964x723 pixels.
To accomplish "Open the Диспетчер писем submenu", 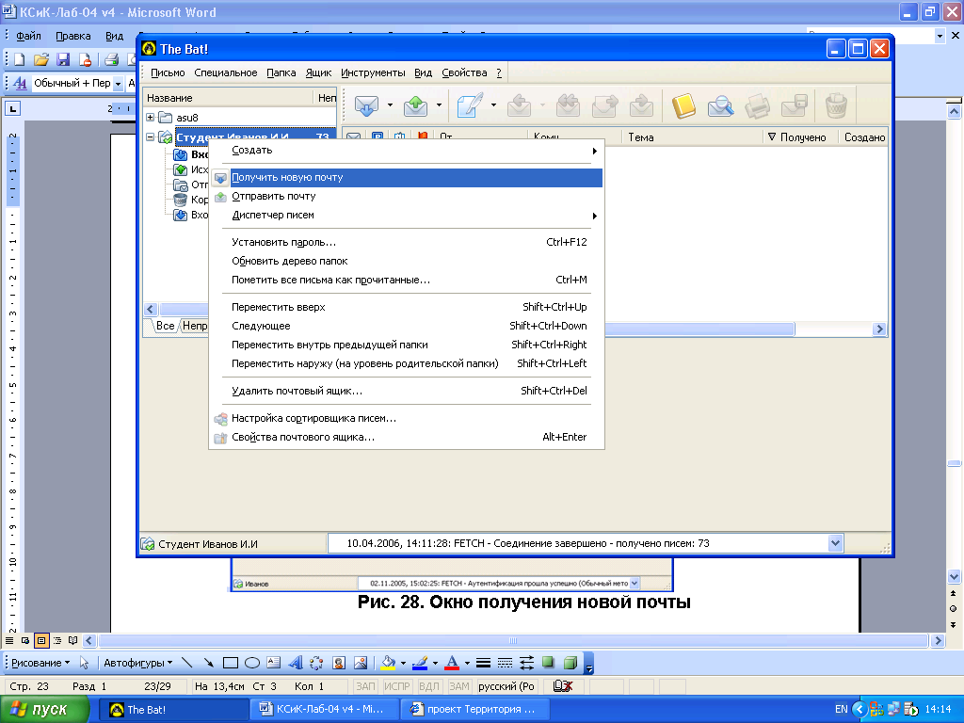I will (406, 216).
